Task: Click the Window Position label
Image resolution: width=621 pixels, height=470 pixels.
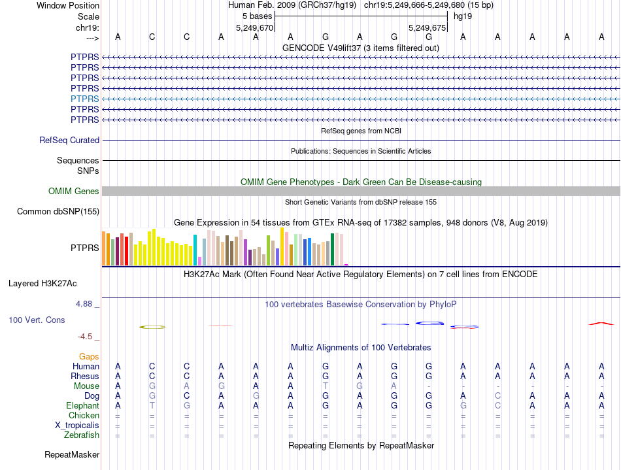Action: point(68,5)
